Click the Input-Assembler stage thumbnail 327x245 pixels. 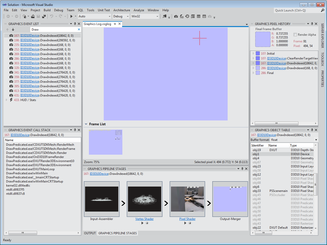(102, 199)
